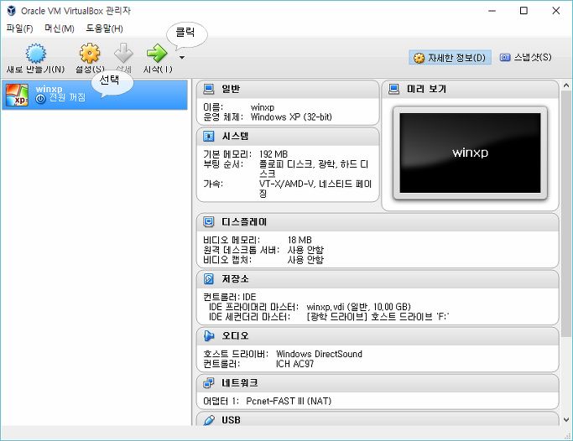Click the Snapshots camera icon
The height and width of the screenshot is (441, 573).
[x=505, y=57]
